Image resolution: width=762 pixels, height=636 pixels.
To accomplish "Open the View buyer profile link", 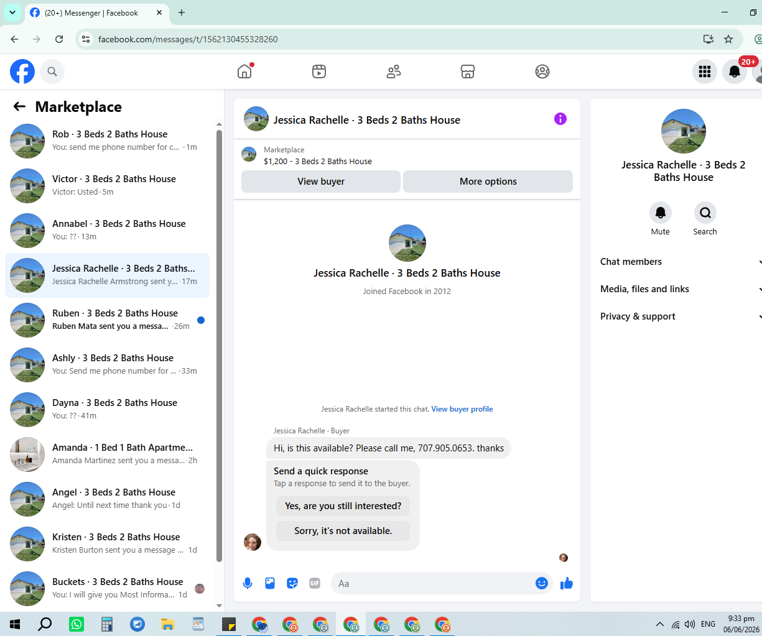I will coord(462,409).
